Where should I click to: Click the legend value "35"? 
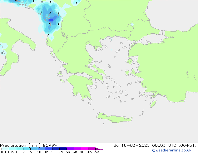click(x=75, y=152)
